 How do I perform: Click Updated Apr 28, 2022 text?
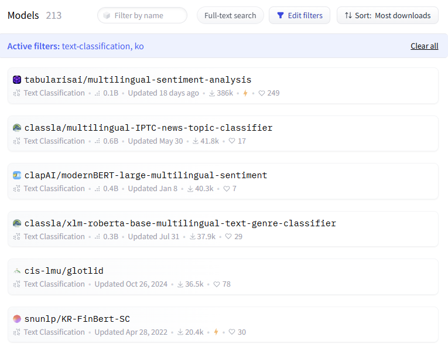click(x=131, y=332)
